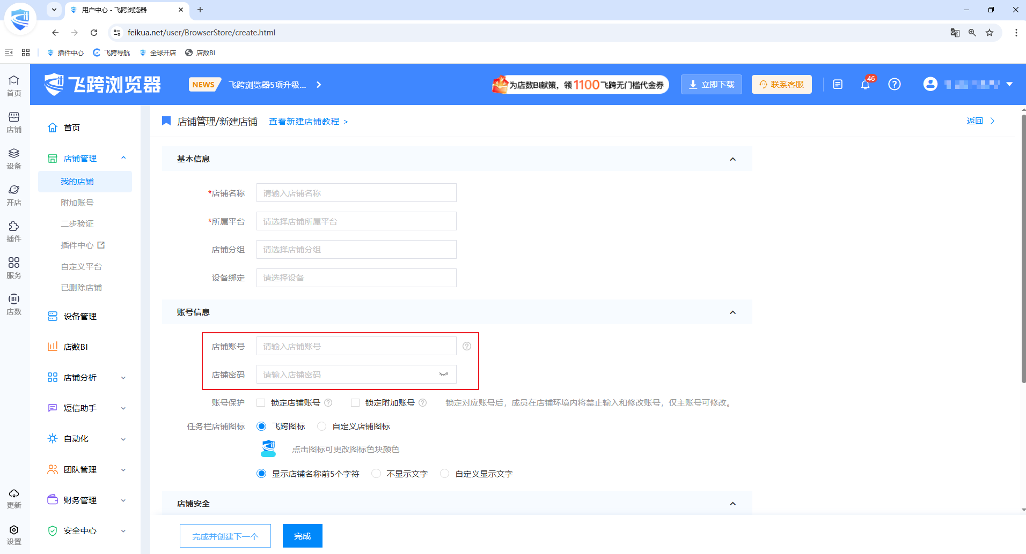Expand the 店铺分析 sidebar menu

[x=123, y=378]
